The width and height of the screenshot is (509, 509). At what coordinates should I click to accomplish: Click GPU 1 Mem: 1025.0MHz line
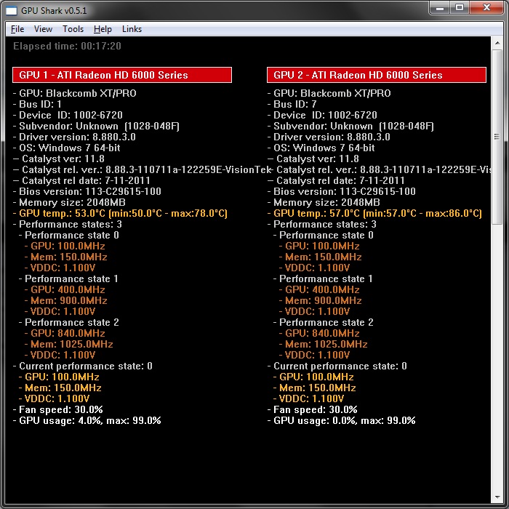(x=69, y=344)
